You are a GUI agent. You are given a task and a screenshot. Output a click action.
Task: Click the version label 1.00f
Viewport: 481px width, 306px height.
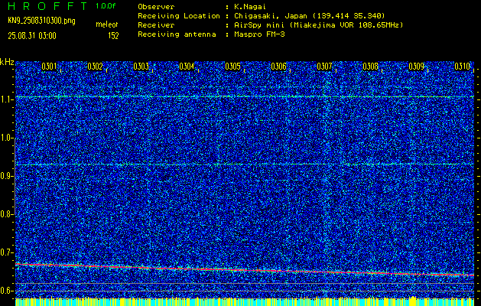click(106, 6)
